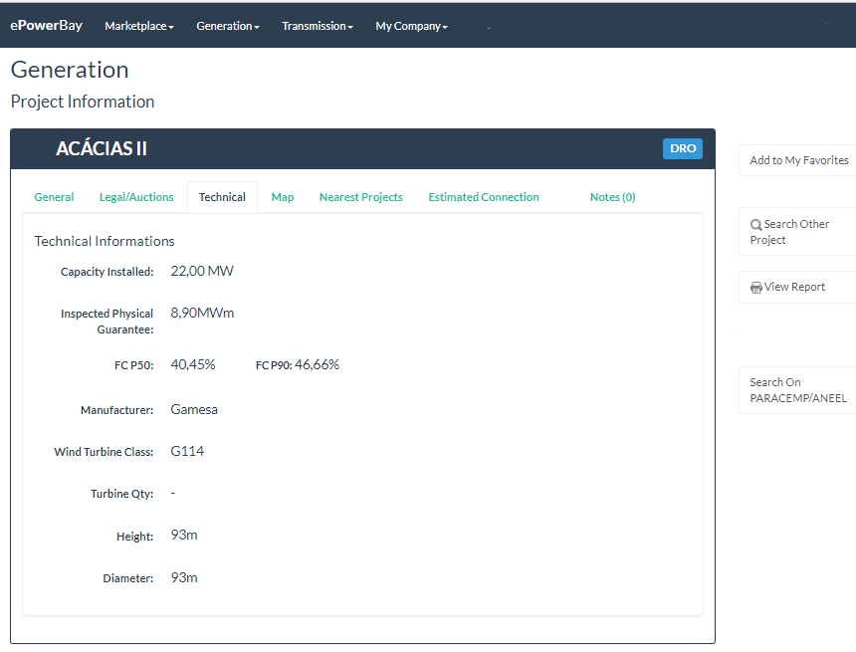Add project to My Favorites

[798, 160]
